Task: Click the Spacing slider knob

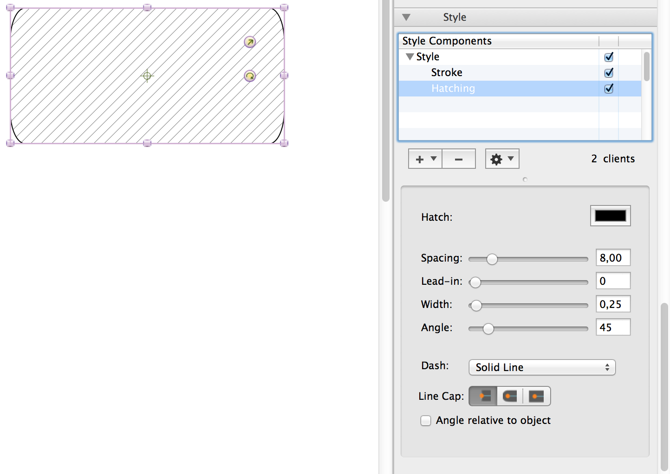Action: (x=492, y=259)
